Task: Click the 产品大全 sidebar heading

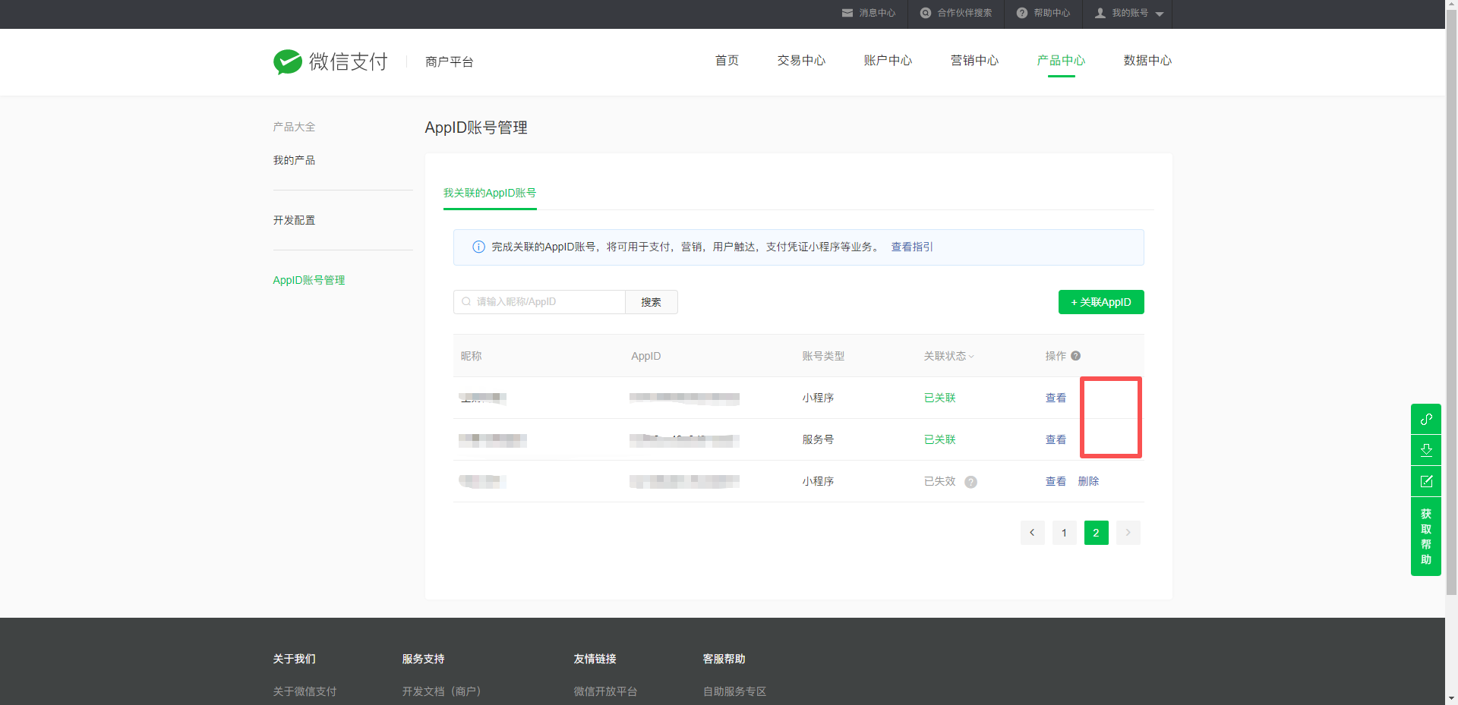Action: click(294, 127)
